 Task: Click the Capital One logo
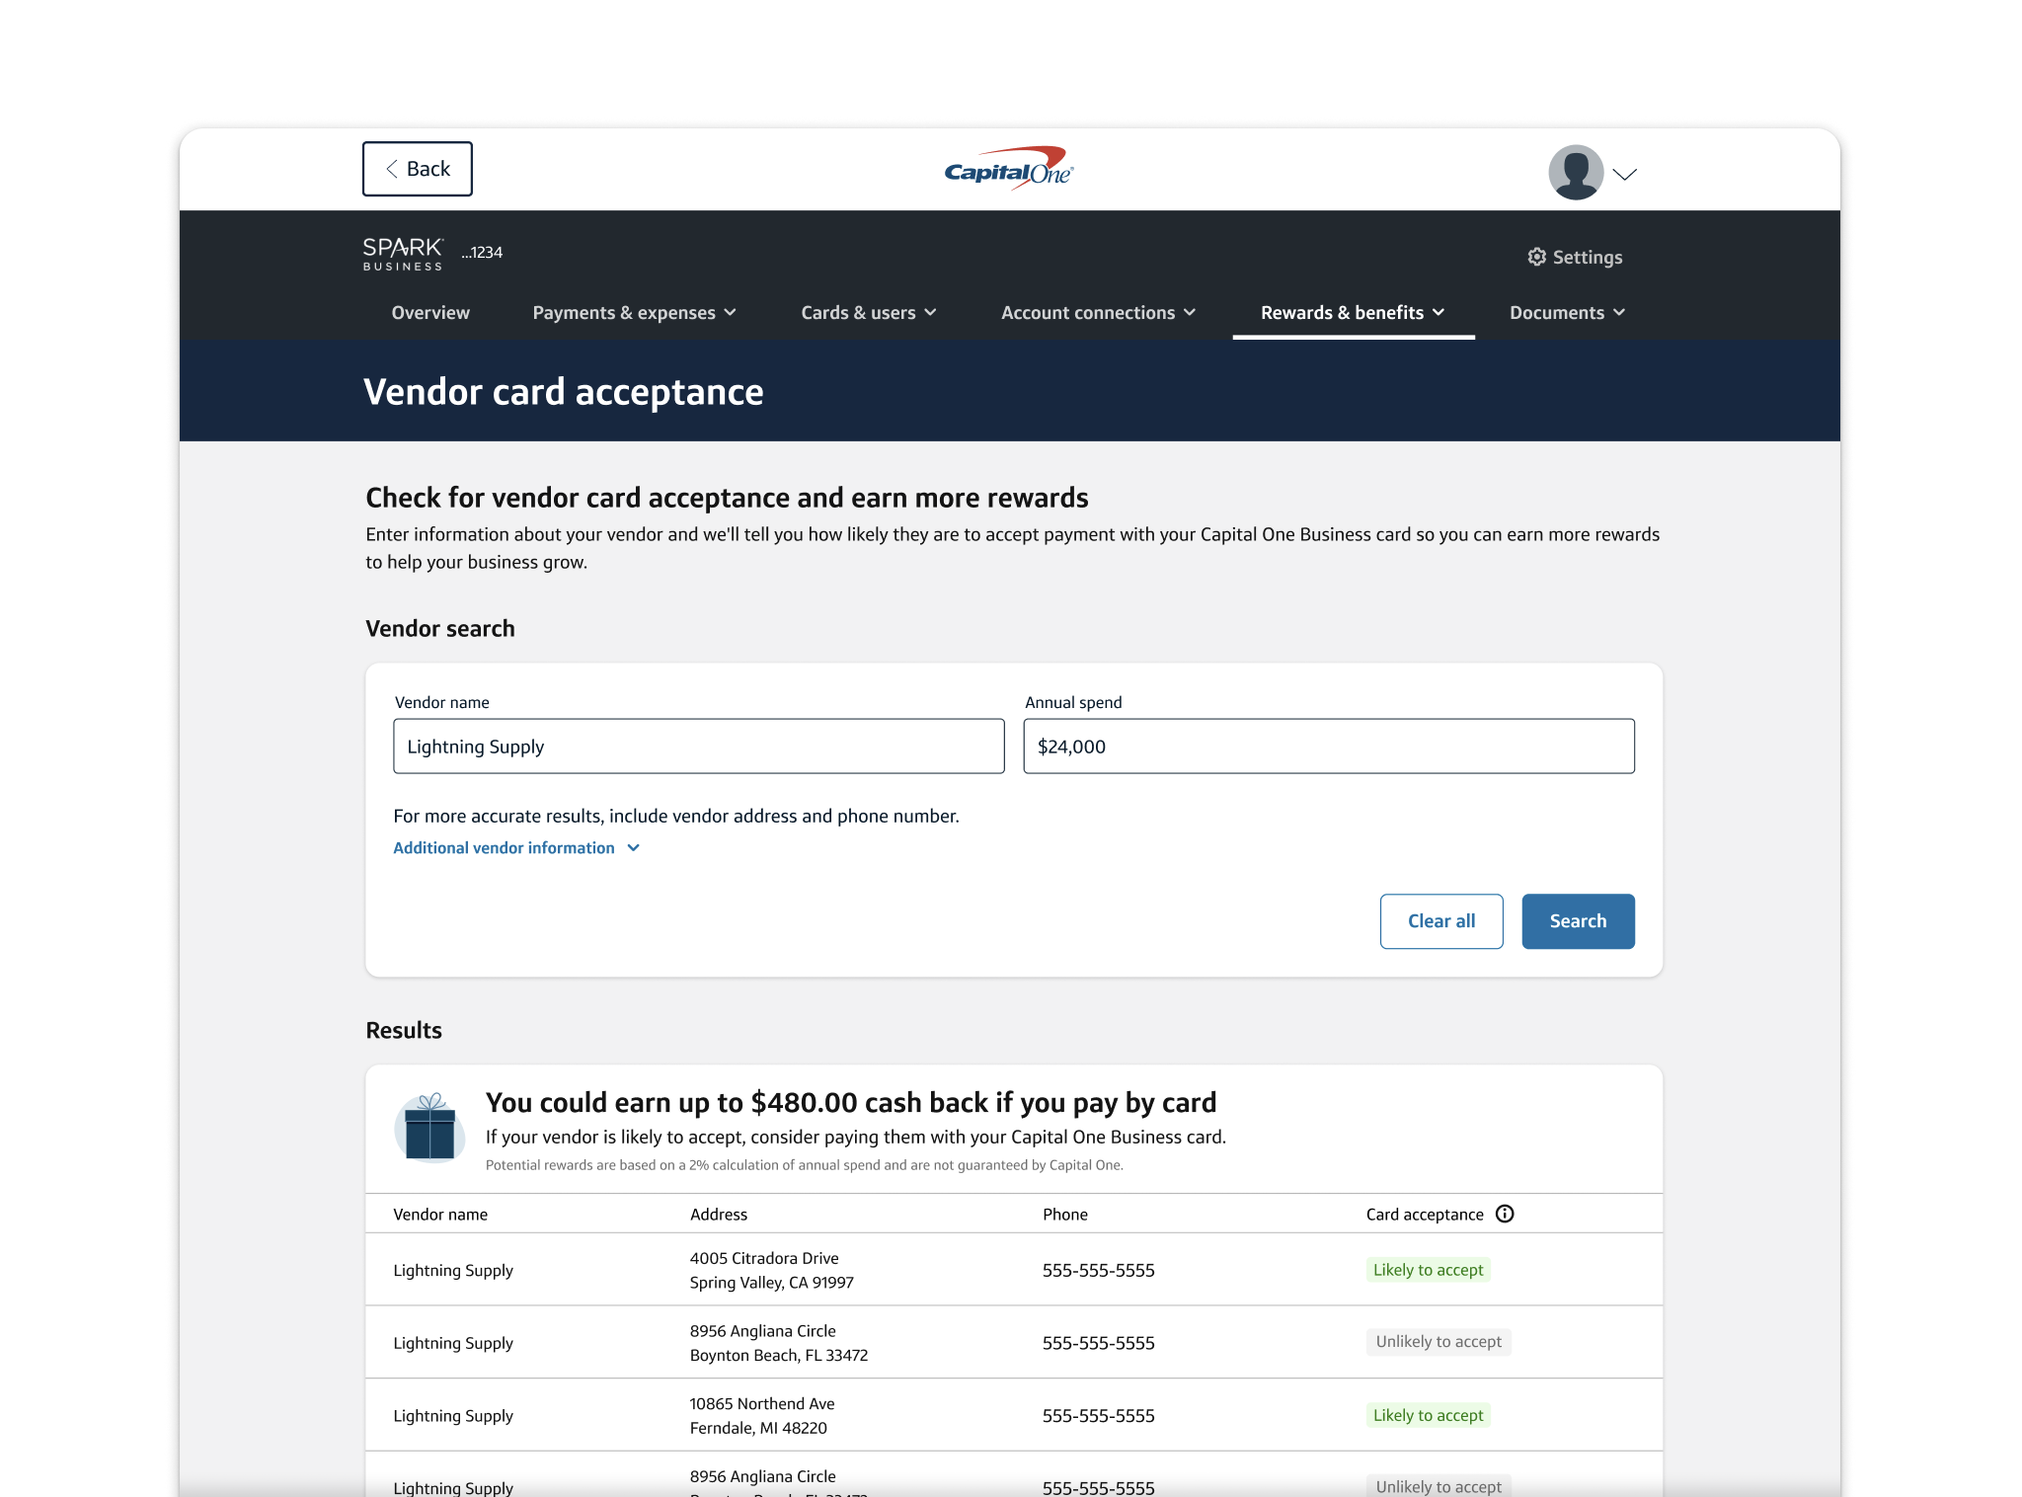pos(1008,170)
